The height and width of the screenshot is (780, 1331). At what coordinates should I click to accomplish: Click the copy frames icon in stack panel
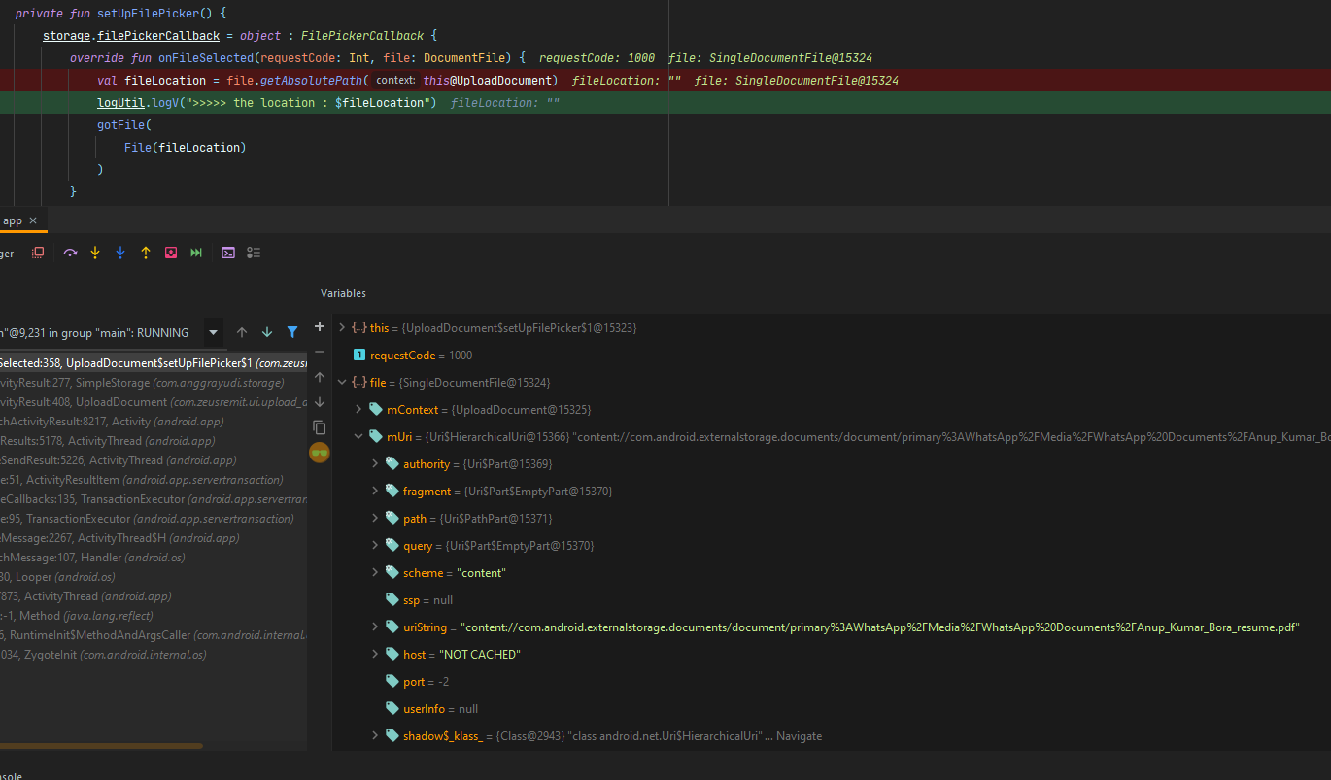pyautogui.click(x=319, y=427)
